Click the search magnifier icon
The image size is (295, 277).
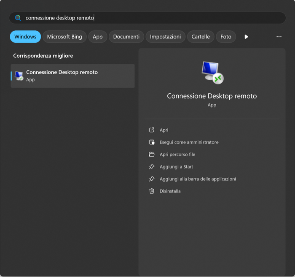point(18,18)
